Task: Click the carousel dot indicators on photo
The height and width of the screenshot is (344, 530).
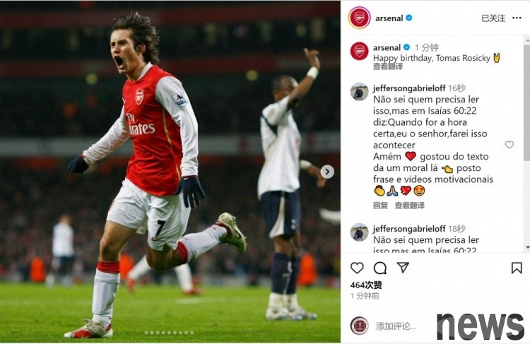Action: click(x=169, y=332)
